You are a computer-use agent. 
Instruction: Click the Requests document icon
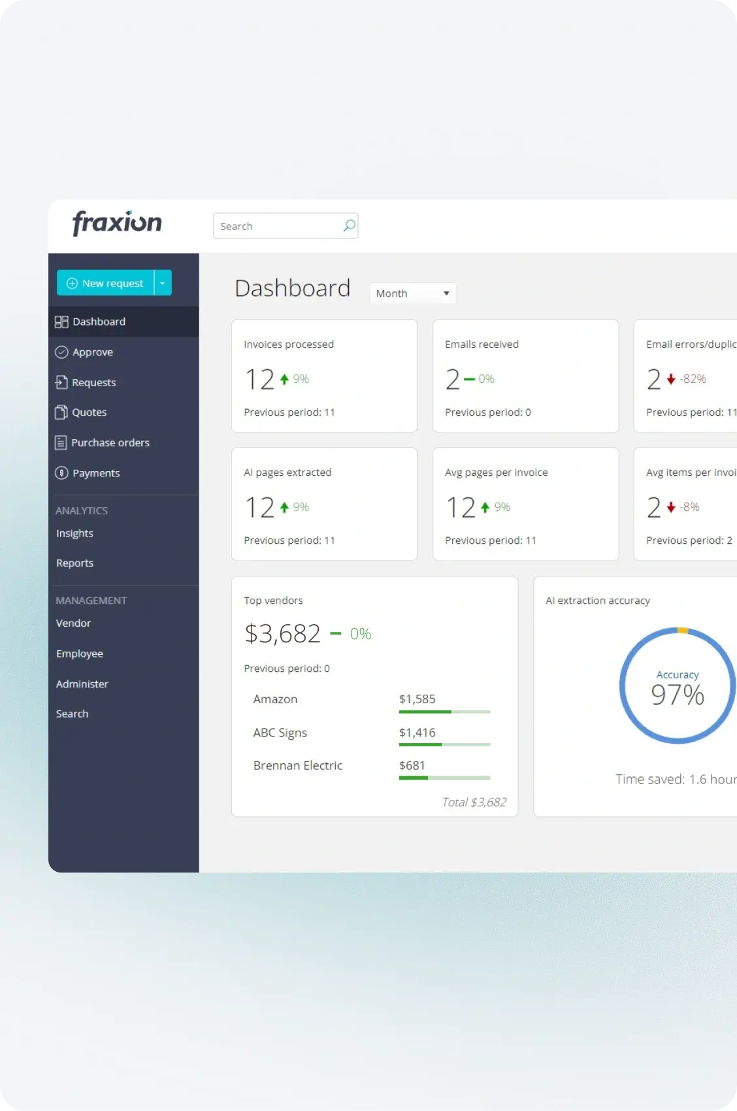61,382
